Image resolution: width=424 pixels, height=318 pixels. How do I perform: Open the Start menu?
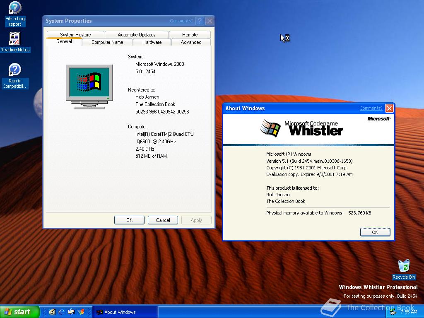19,312
